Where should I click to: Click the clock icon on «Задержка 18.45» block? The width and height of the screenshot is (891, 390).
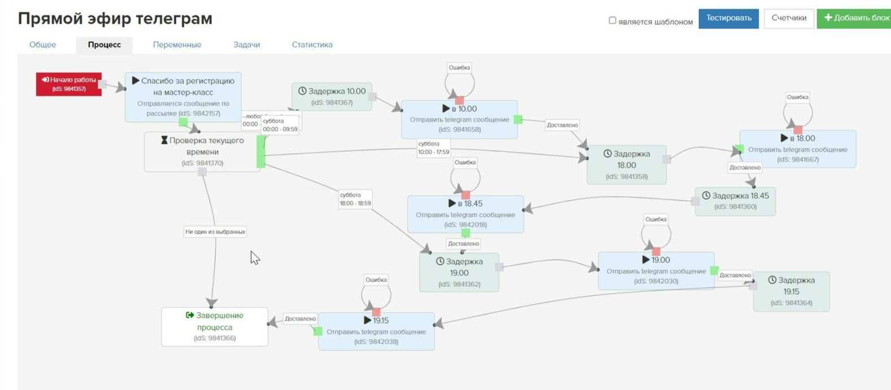tap(706, 195)
